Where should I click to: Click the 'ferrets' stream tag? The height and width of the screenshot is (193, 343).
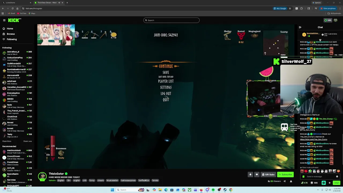pos(155,180)
